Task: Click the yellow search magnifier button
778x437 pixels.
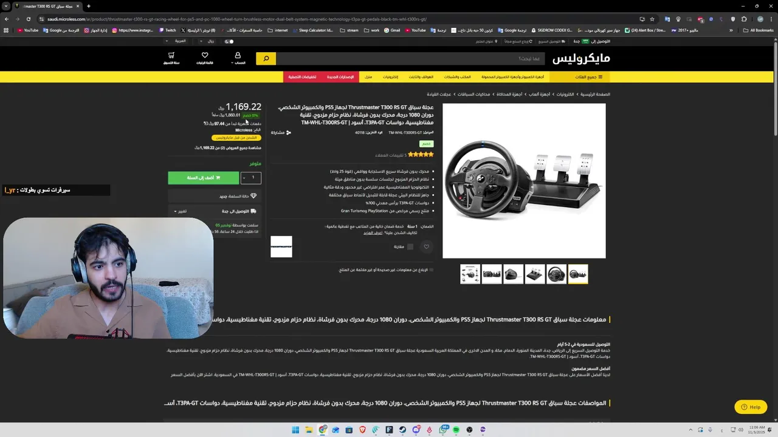Action: pyautogui.click(x=266, y=58)
